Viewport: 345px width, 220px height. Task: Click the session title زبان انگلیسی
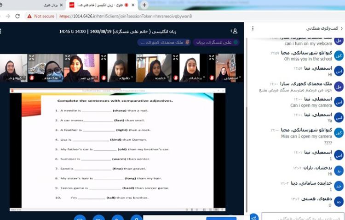coord(118,32)
